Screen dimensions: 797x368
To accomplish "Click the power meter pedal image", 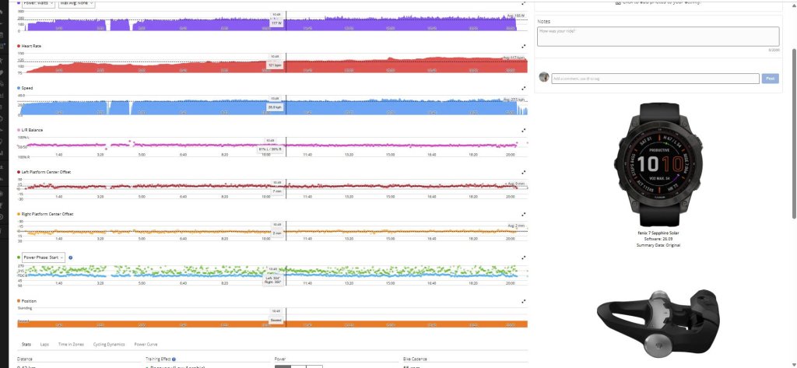I will point(658,322).
